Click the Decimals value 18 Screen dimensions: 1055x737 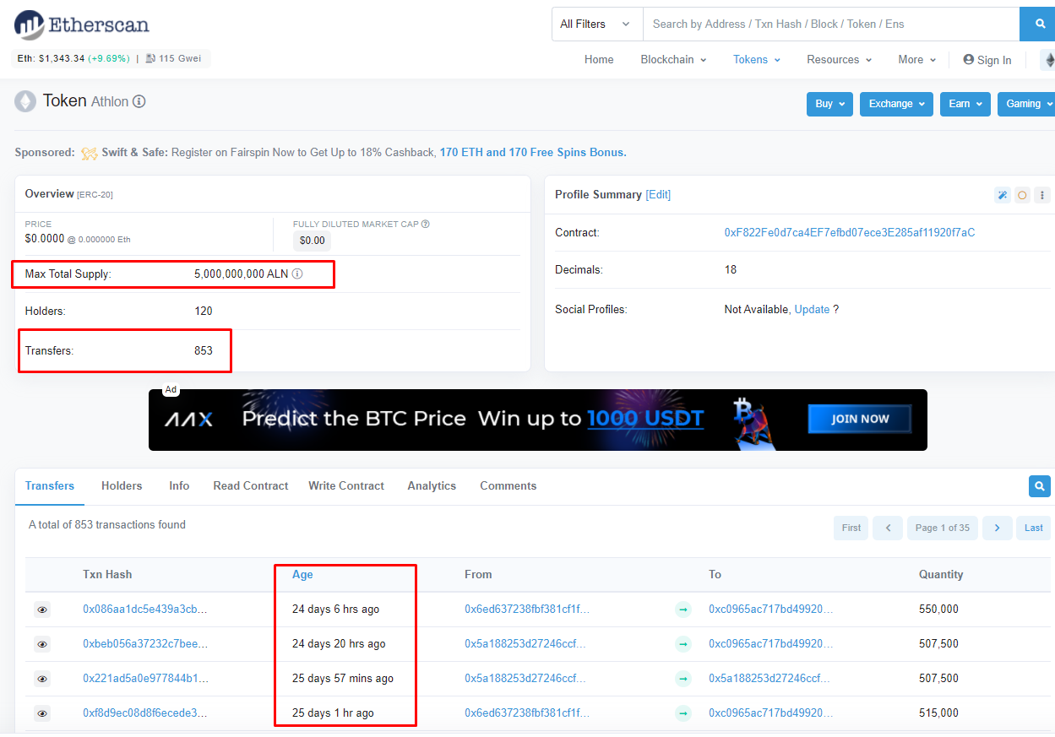731,270
